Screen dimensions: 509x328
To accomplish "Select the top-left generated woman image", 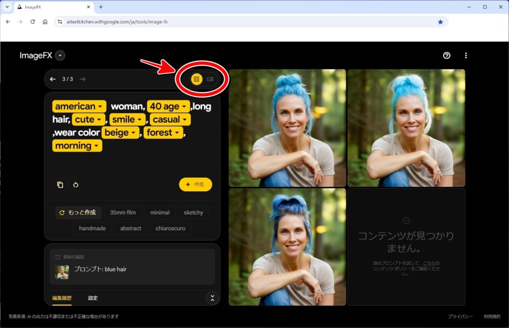I will (x=287, y=128).
